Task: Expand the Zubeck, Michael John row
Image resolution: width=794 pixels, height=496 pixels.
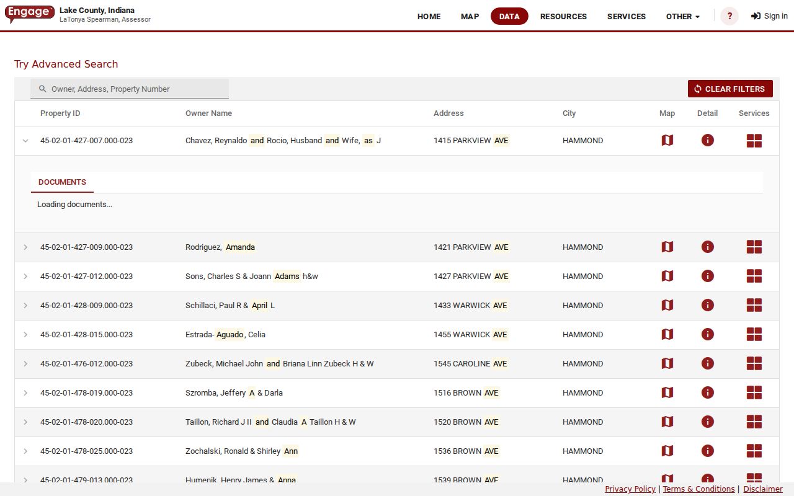Action: [25, 364]
